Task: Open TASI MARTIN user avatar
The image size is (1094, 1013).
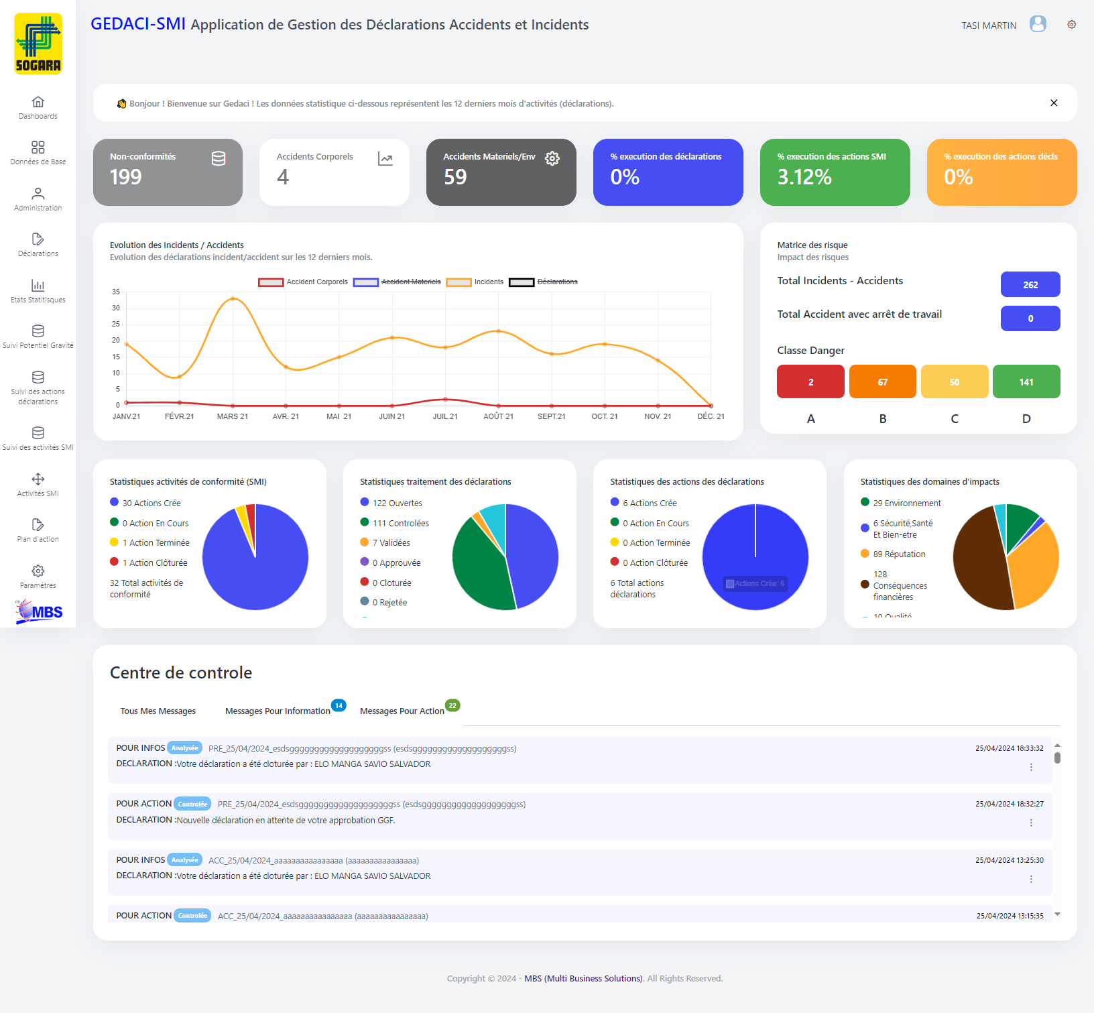Action: [x=1038, y=25]
